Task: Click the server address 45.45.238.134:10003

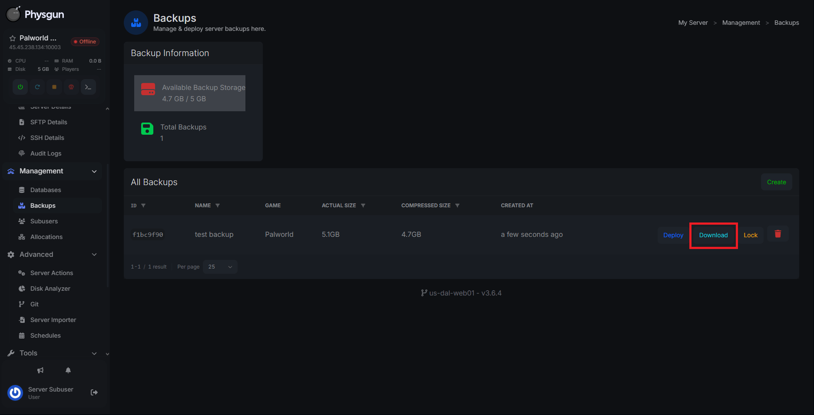Action: (35, 47)
